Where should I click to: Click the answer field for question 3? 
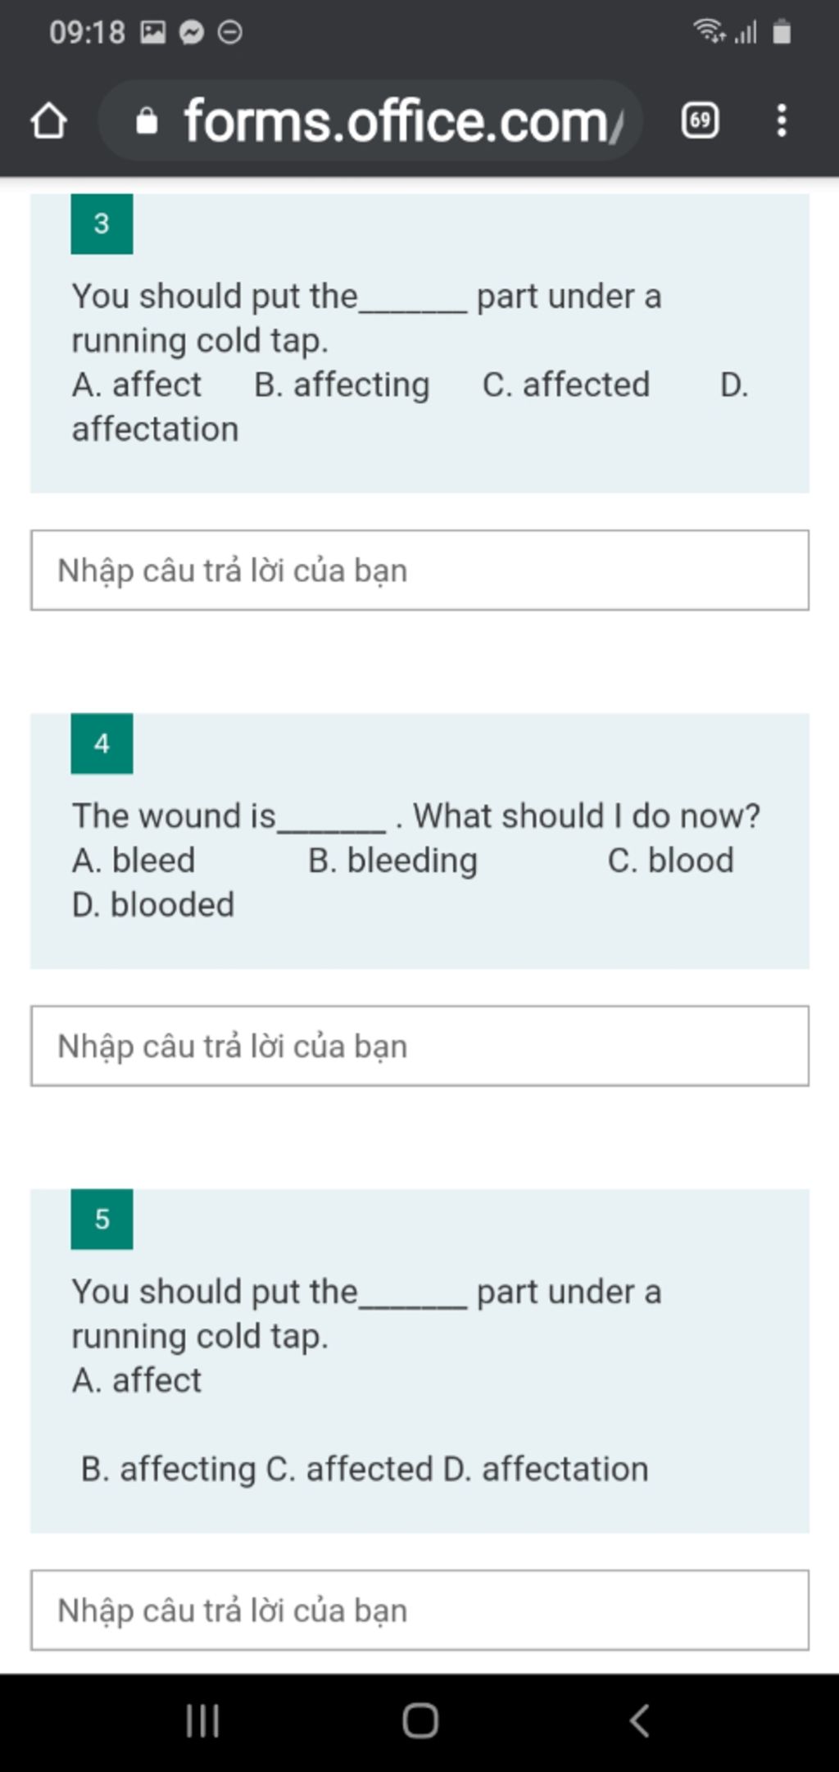point(419,570)
